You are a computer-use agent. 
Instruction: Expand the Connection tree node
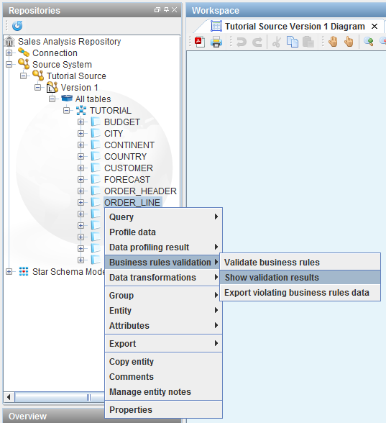point(9,53)
